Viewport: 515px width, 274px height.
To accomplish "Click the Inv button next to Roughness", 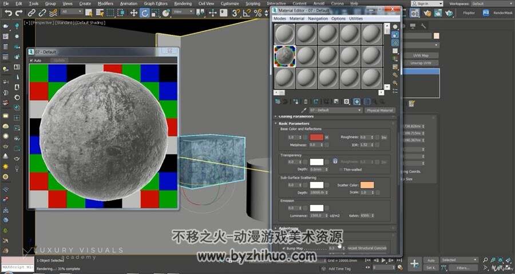I will (383, 138).
